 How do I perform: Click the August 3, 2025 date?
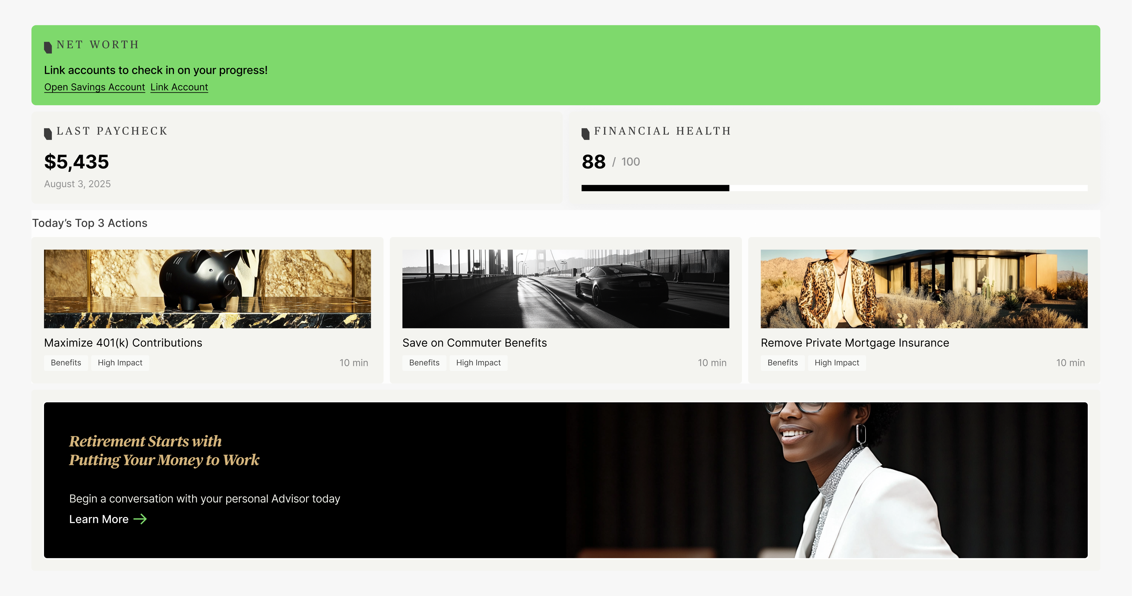pos(77,184)
